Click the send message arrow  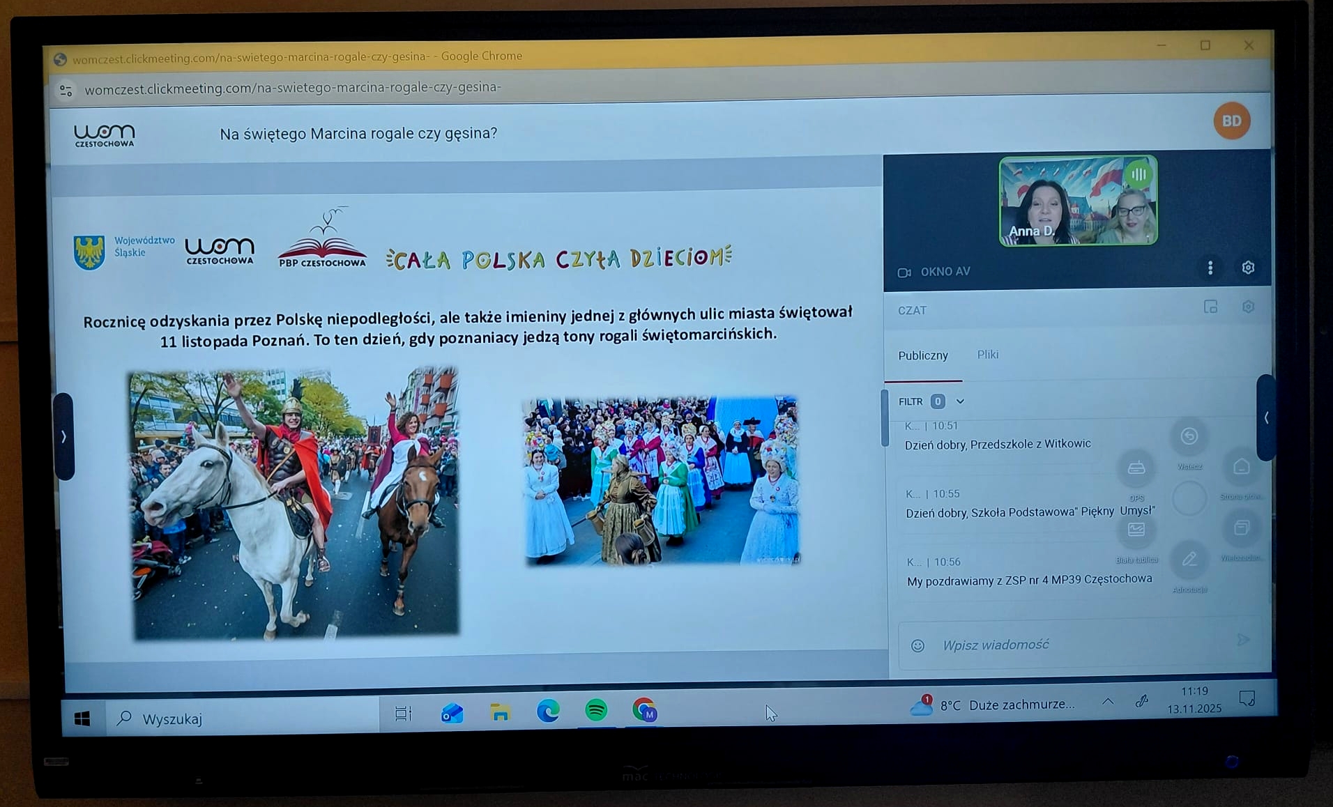pyautogui.click(x=1243, y=640)
